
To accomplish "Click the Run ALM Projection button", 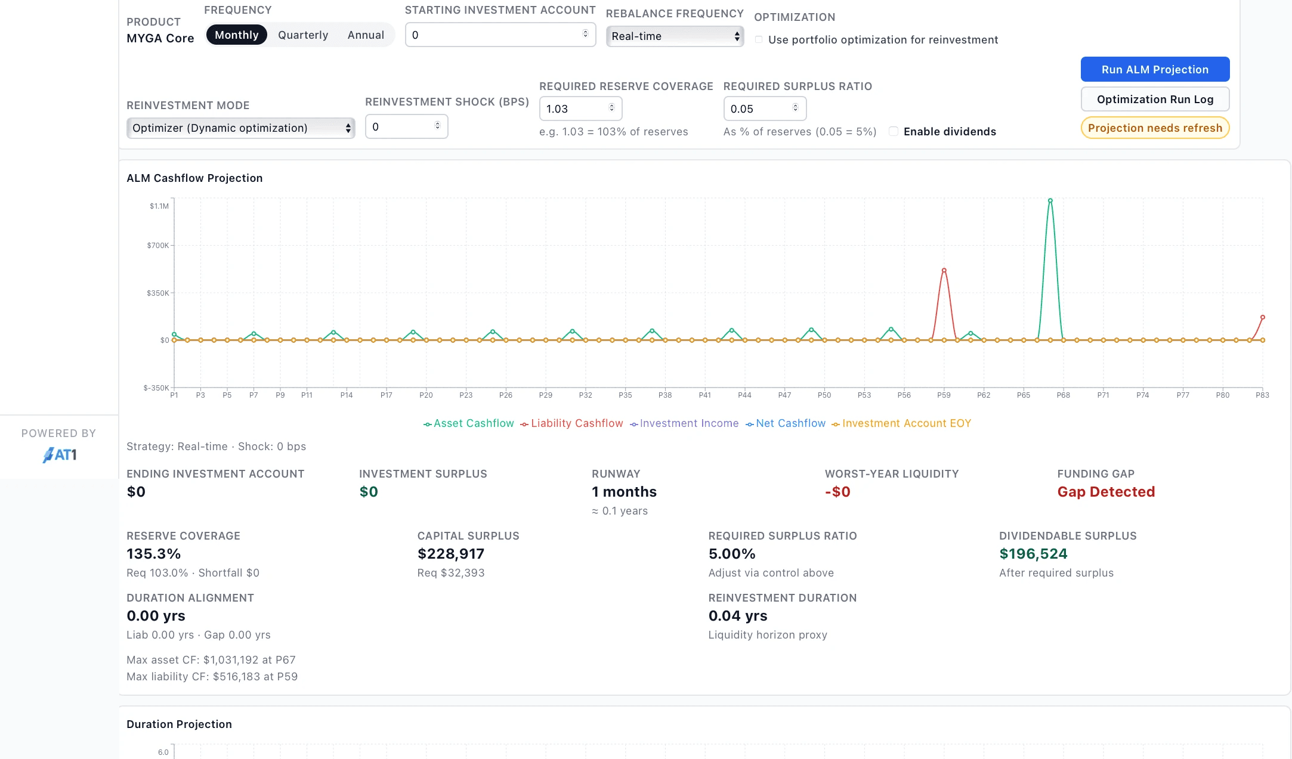I will click(1155, 70).
